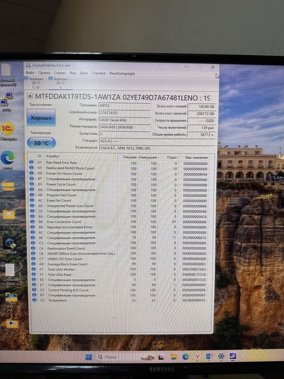Click status icon of Power Cycle Count row
Viewport: 284px width, 379px height.
[31, 184]
